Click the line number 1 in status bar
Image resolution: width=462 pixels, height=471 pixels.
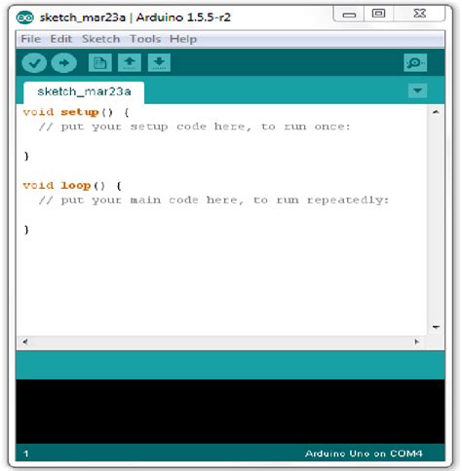coord(26,453)
